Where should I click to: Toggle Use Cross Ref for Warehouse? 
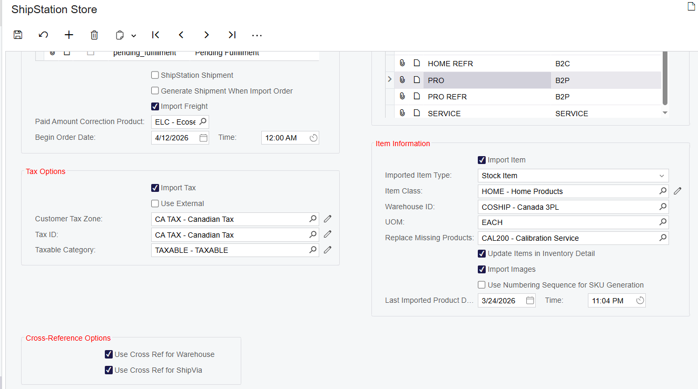(109, 354)
